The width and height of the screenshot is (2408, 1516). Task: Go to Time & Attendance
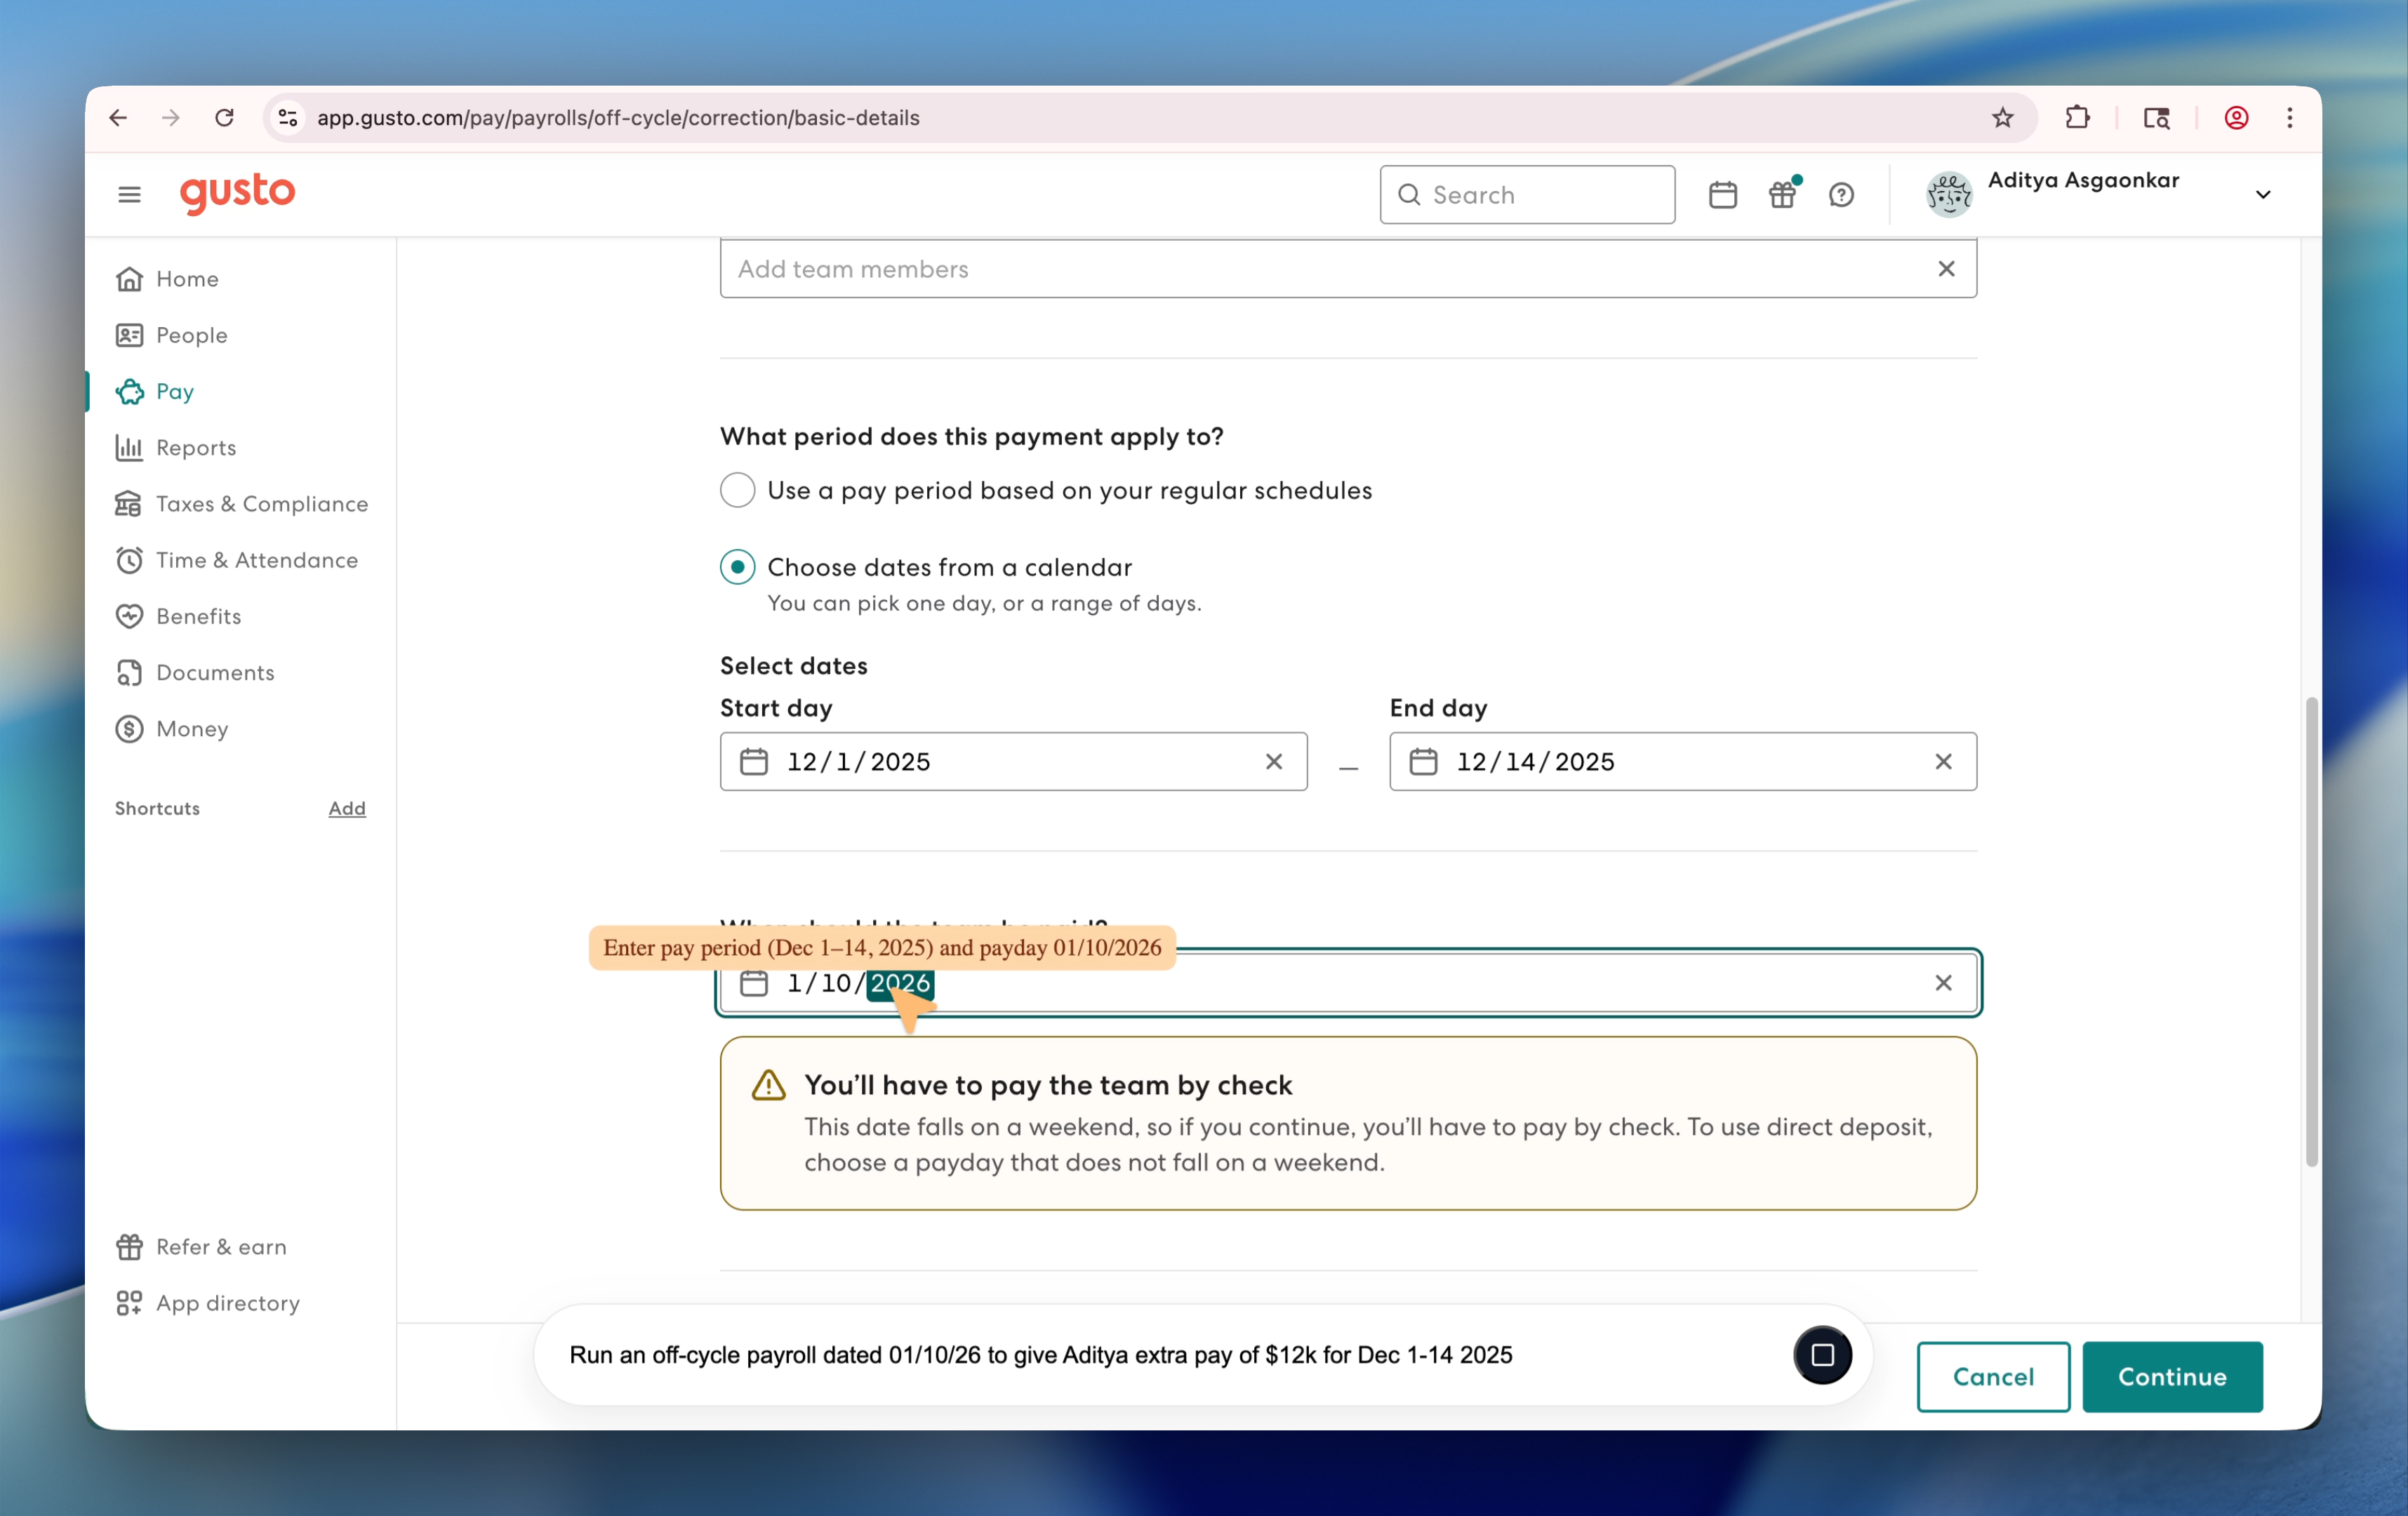[256, 560]
